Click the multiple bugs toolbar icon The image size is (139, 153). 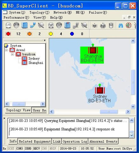103,25
